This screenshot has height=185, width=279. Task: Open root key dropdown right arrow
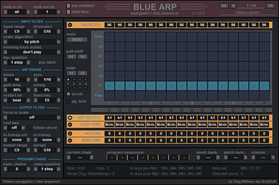tap(23, 128)
